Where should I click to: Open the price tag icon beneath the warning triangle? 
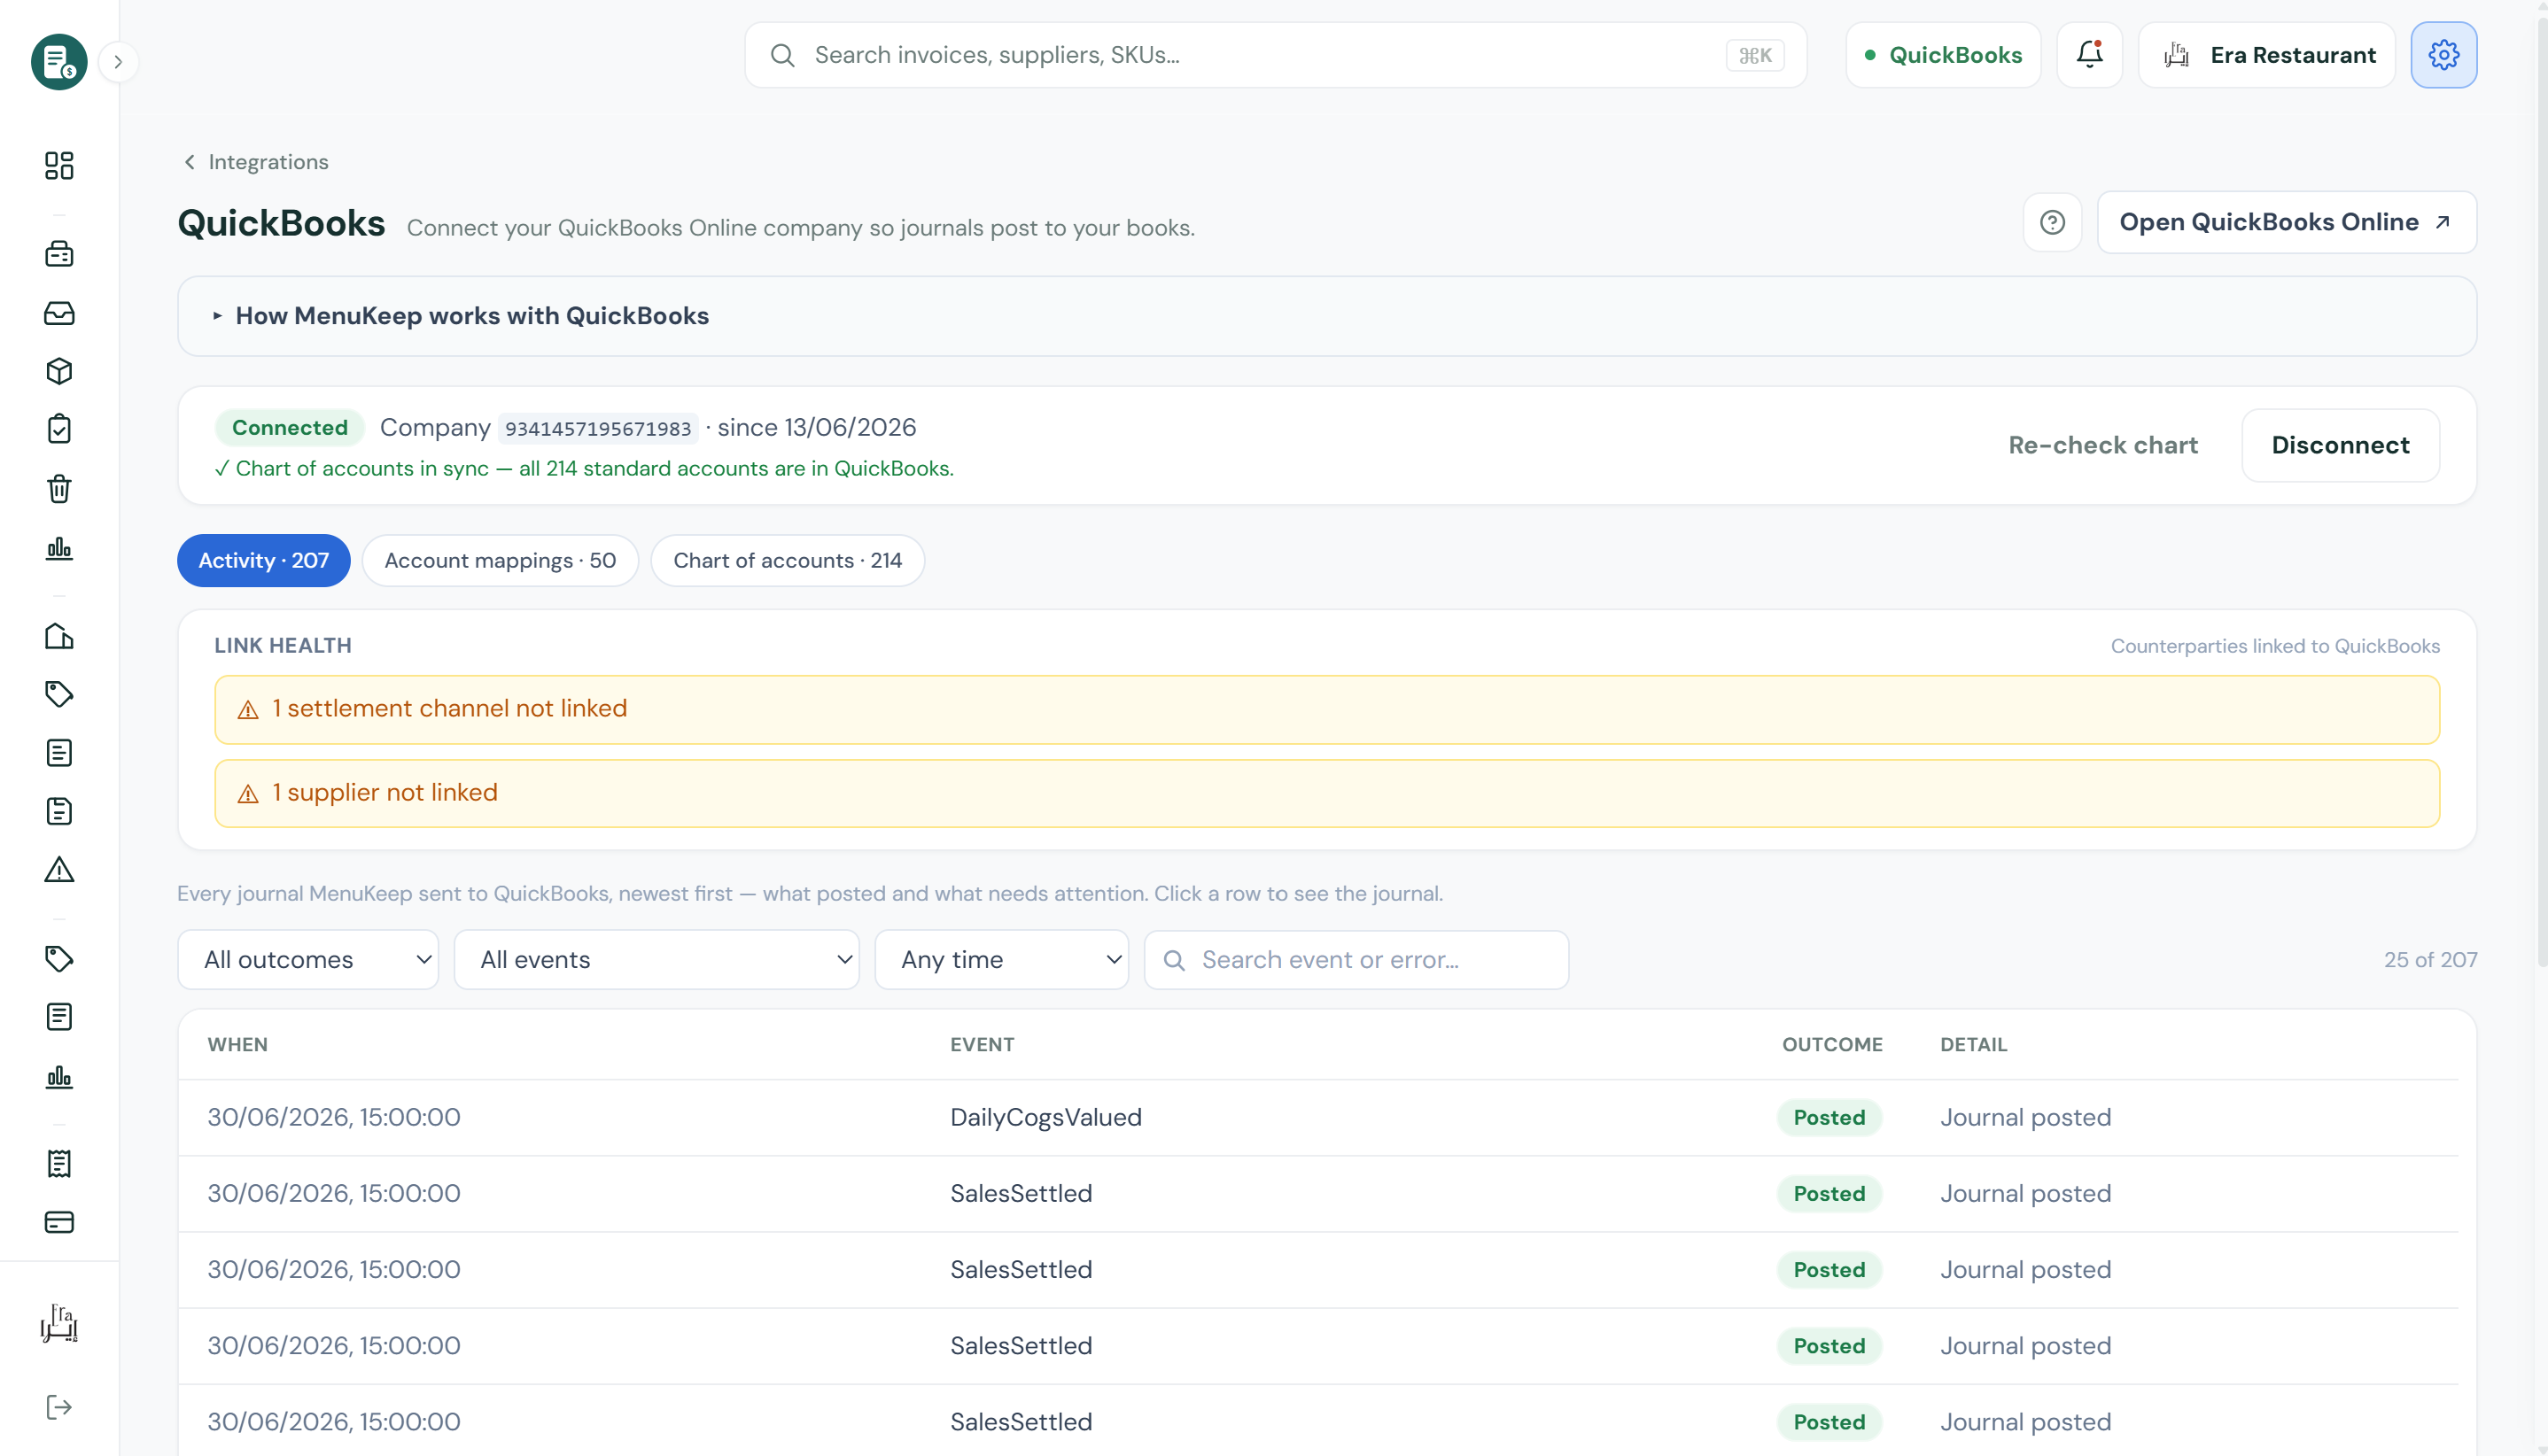tap(59, 959)
